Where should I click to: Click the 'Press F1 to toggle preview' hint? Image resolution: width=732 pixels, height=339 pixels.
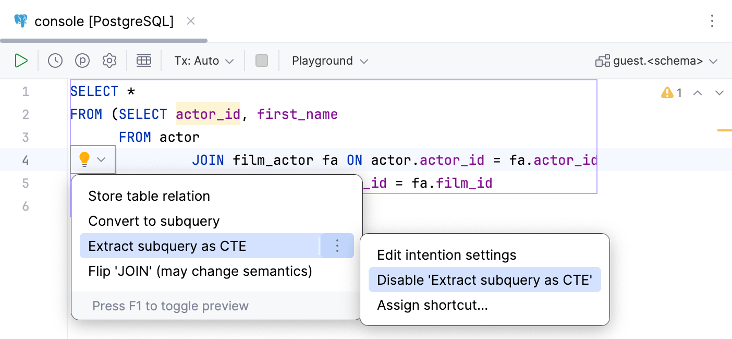click(170, 306)
